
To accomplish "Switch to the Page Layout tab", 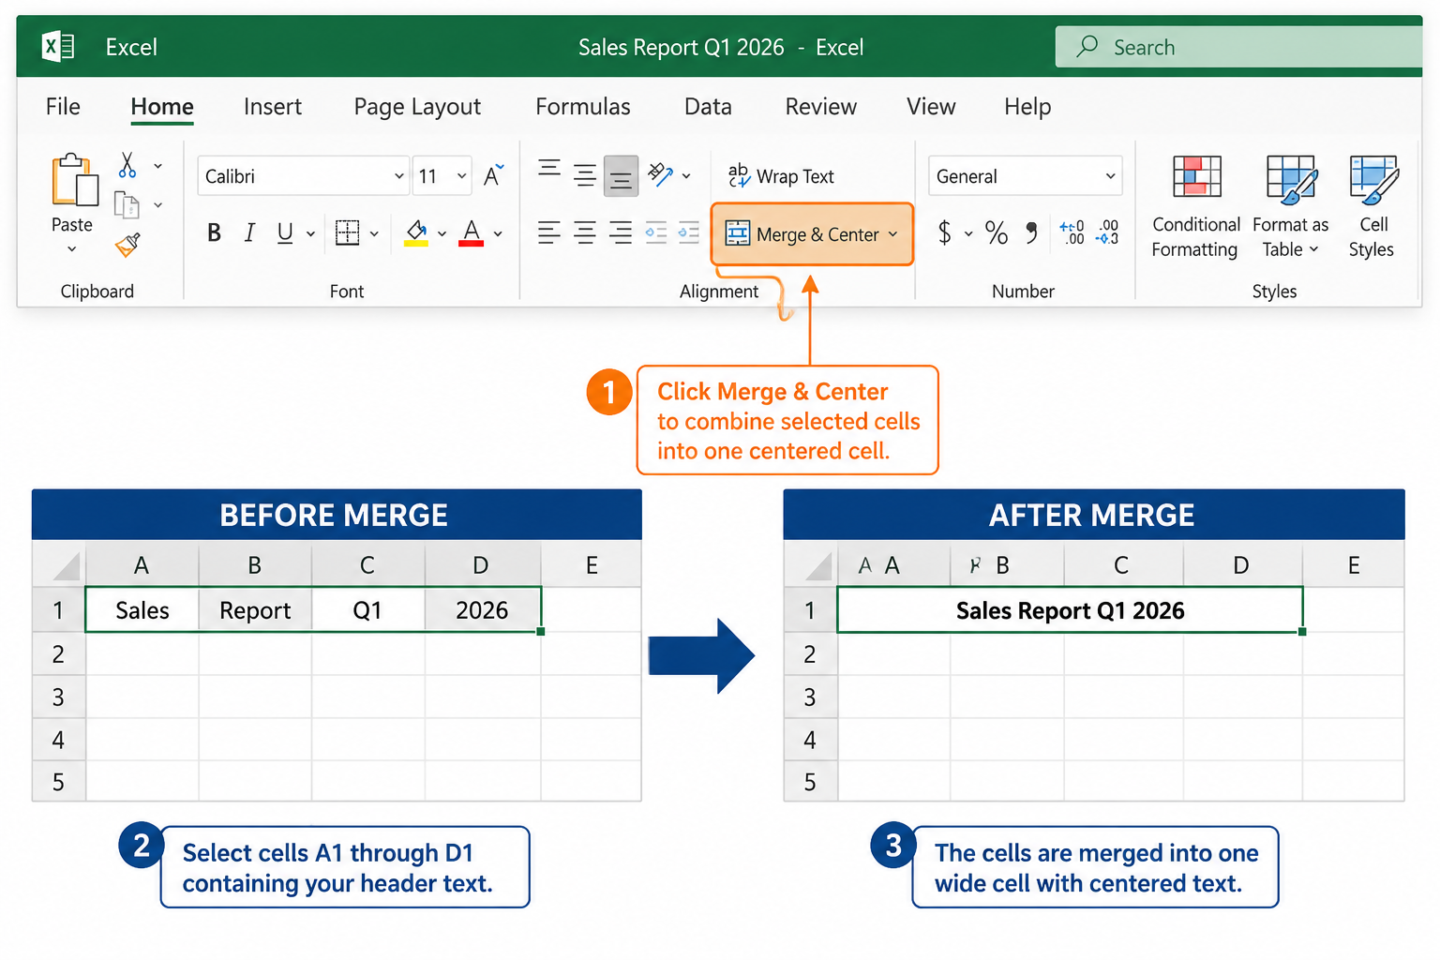I will coord(417,107).
